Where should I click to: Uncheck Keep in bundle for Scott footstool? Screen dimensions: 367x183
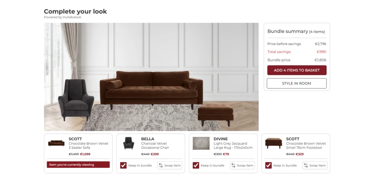268,165
